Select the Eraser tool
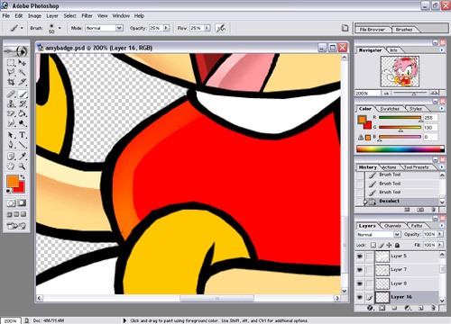The width and height of the screenshot is (451, 324). 11,113
